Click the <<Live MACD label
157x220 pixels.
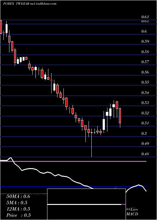click(x=132, y=212)
